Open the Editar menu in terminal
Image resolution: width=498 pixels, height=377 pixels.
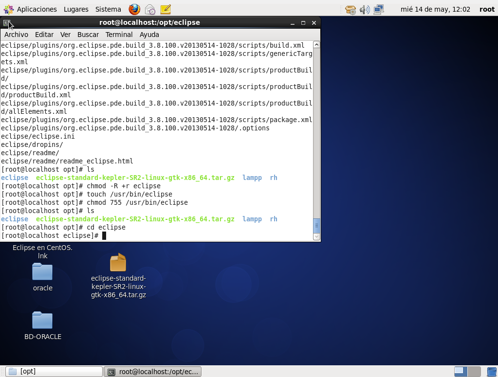coord(44,35)
